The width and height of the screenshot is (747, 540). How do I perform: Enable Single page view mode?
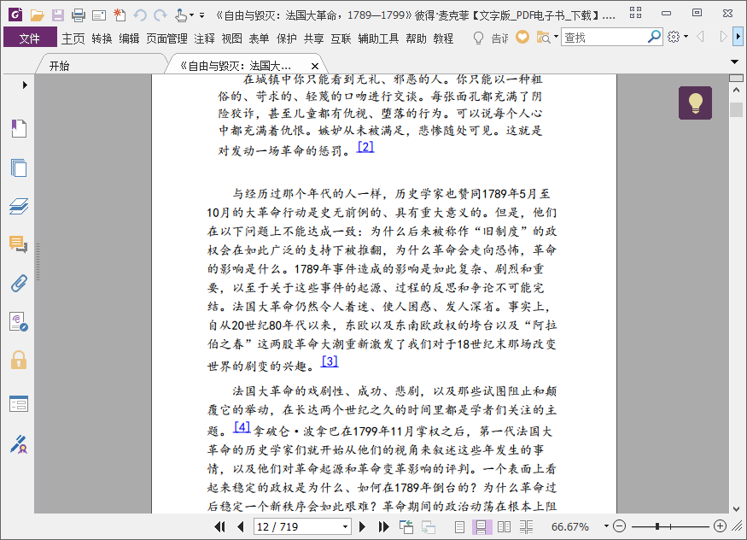click(459, 526)
